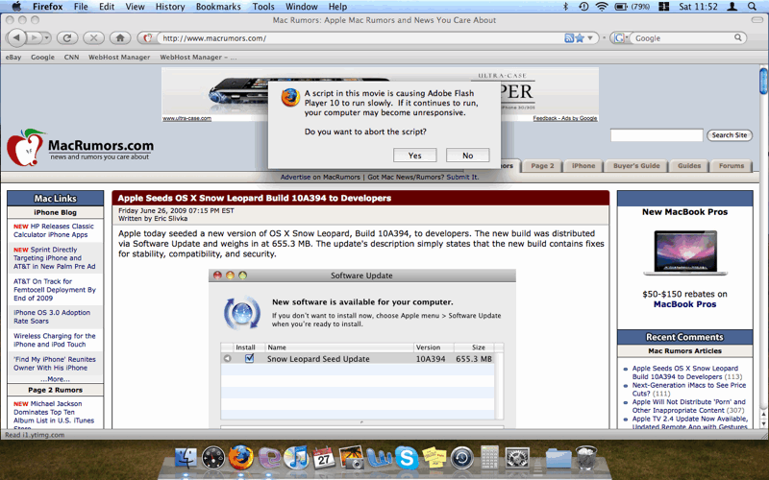This screenshot has width=769, height=480.
Task: Open Time Machine from the Dock
Action: click(462, 459)
